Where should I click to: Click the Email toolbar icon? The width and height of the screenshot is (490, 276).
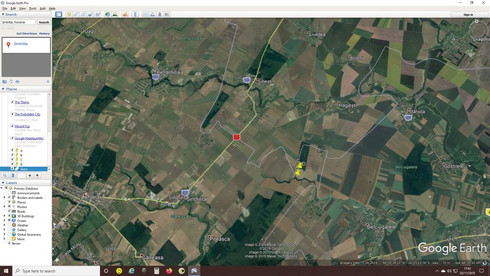pos(145,14)
